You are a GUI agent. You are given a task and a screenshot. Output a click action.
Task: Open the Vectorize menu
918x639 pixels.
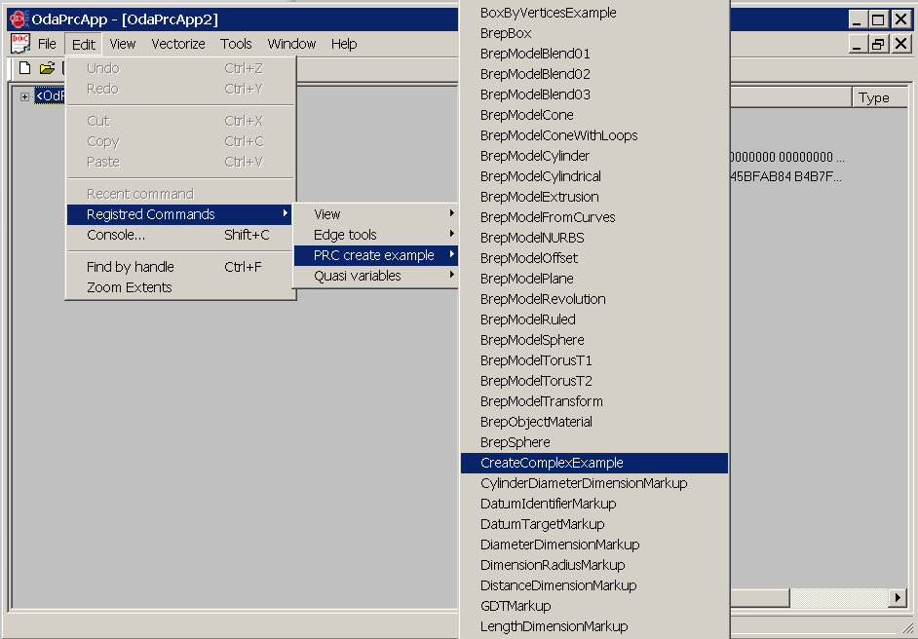[178, 44]
